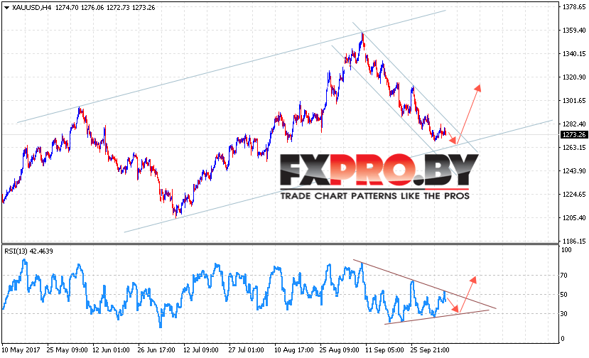
Task: Select the 25 Aug 09:00 date marker
Action: point(339,350)
